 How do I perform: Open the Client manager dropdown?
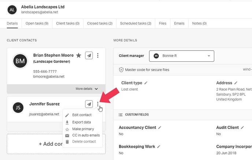coord(182,56)
